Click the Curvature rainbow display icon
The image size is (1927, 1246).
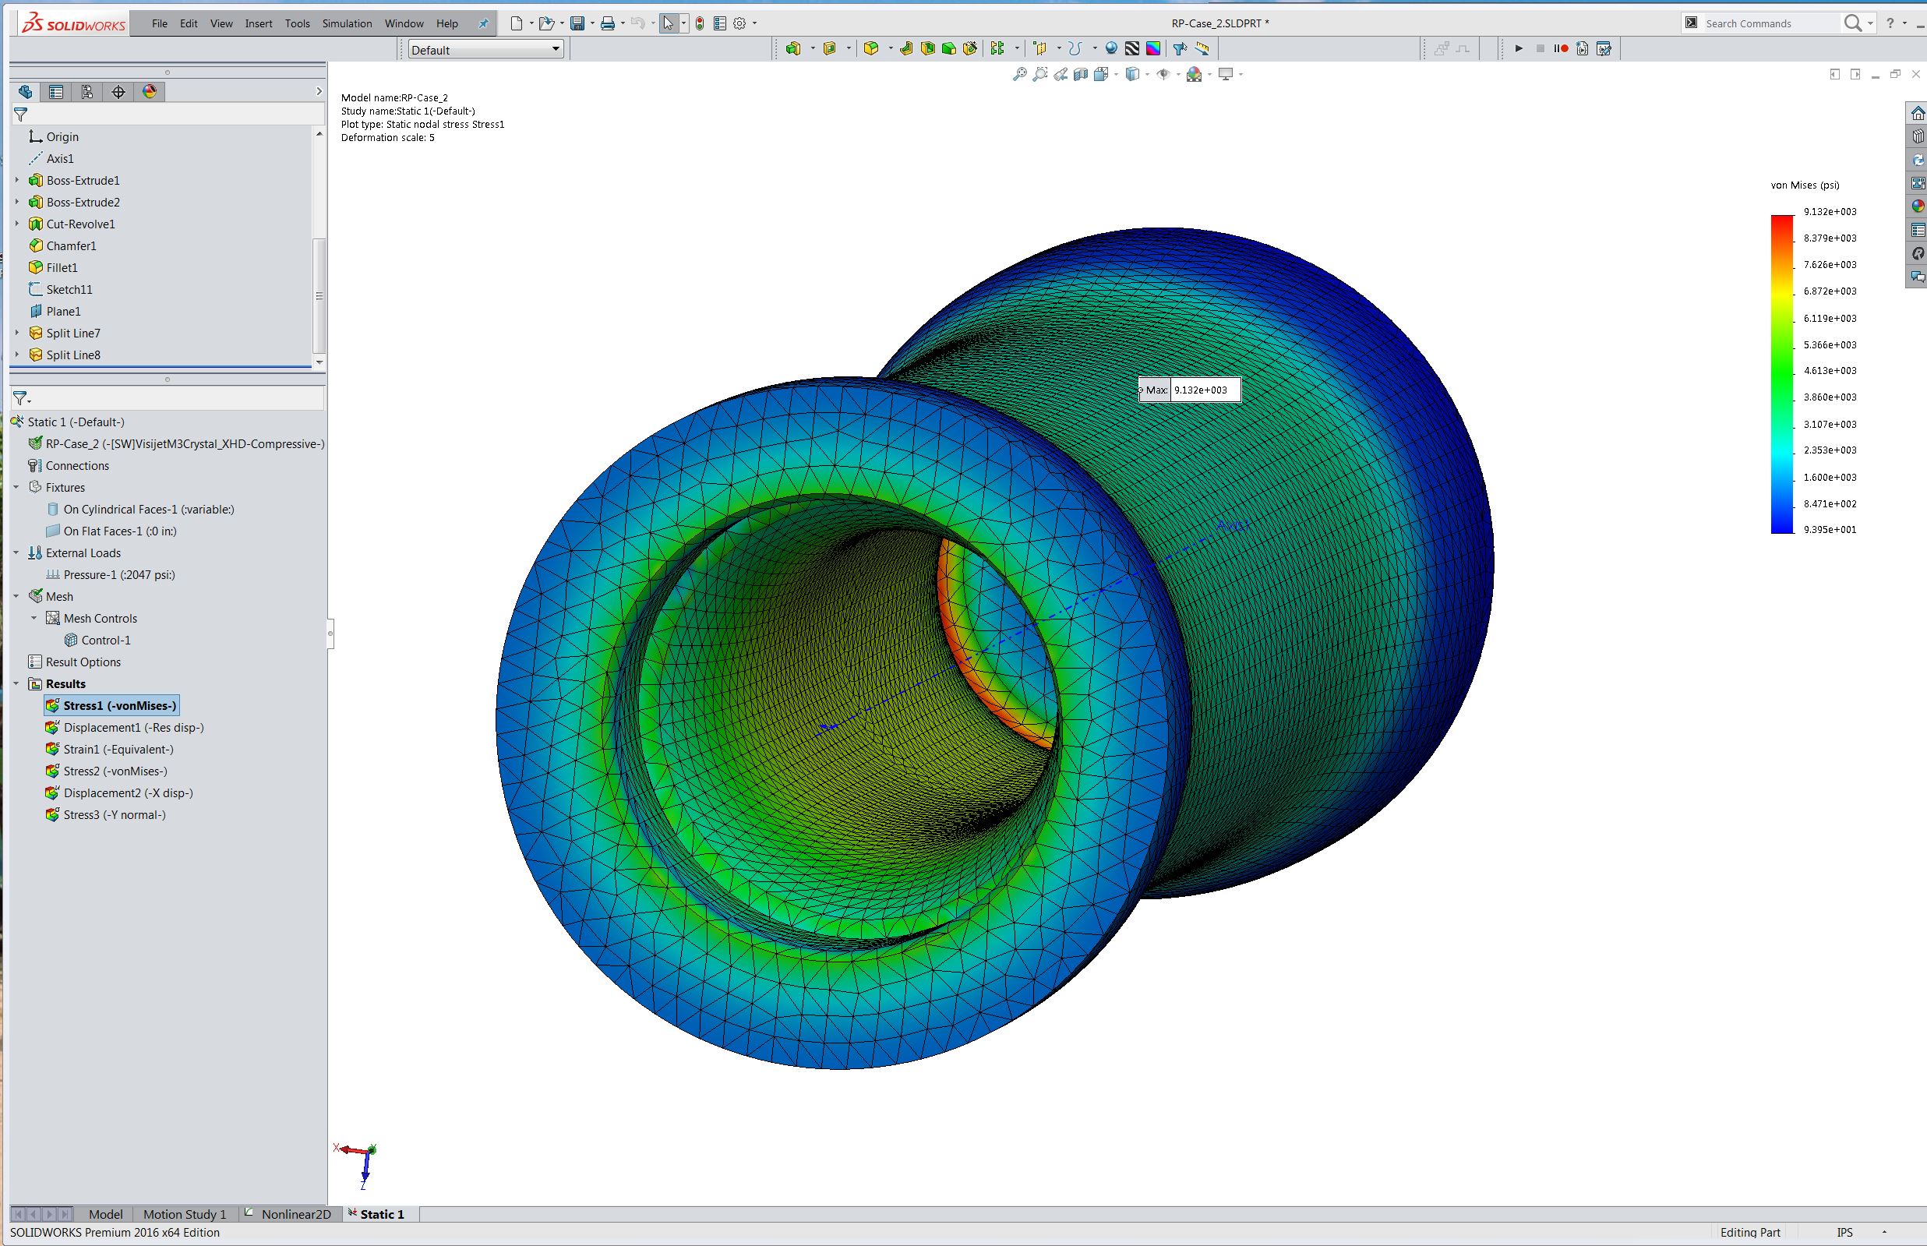point(1153,48)
